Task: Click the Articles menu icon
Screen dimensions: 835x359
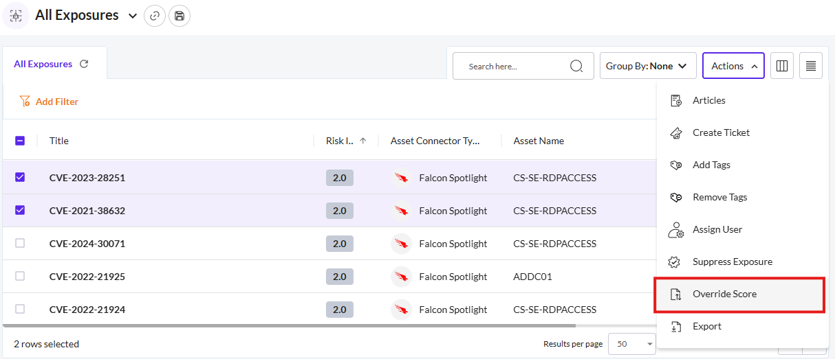Action: 676,100
